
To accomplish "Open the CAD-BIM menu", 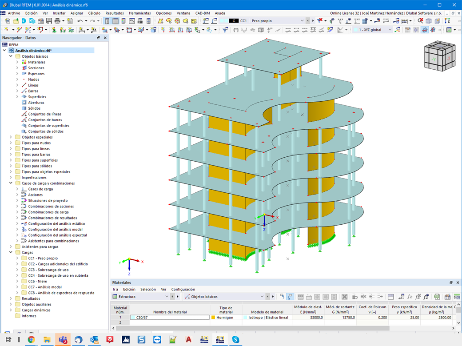I will tap(203, 13).
